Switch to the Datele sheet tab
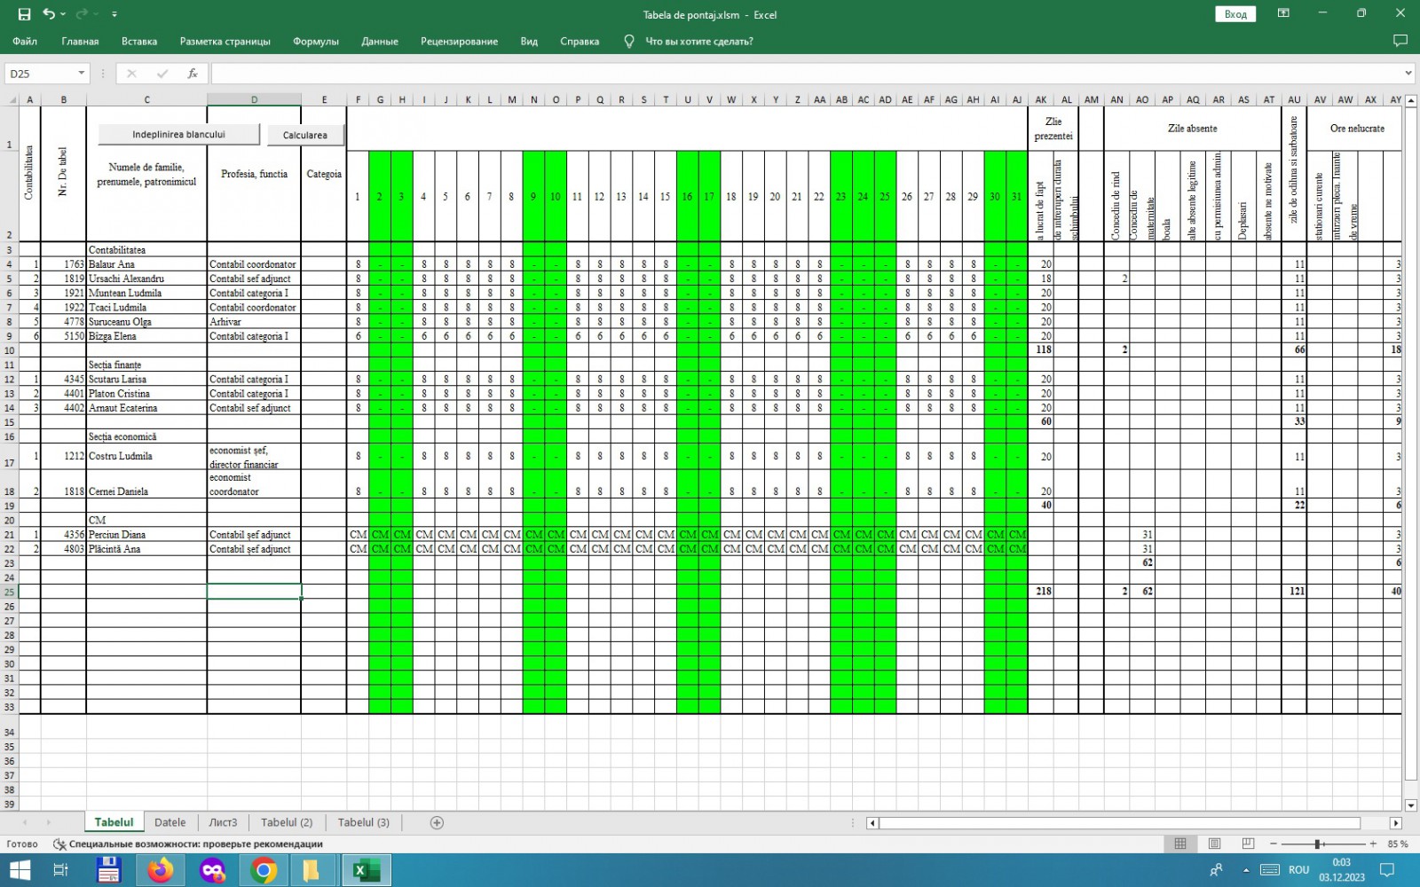The width and height of the screenshot is (1420, 887). pyautogui.click(x=170, y=822)
